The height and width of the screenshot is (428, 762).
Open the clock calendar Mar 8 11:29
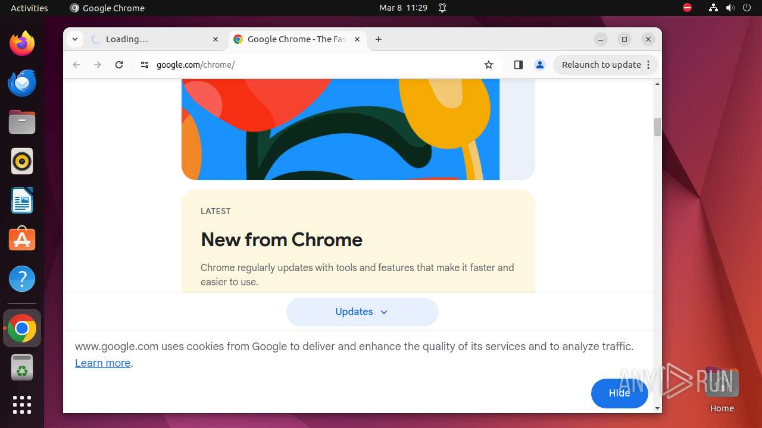[x=403, y=8]
